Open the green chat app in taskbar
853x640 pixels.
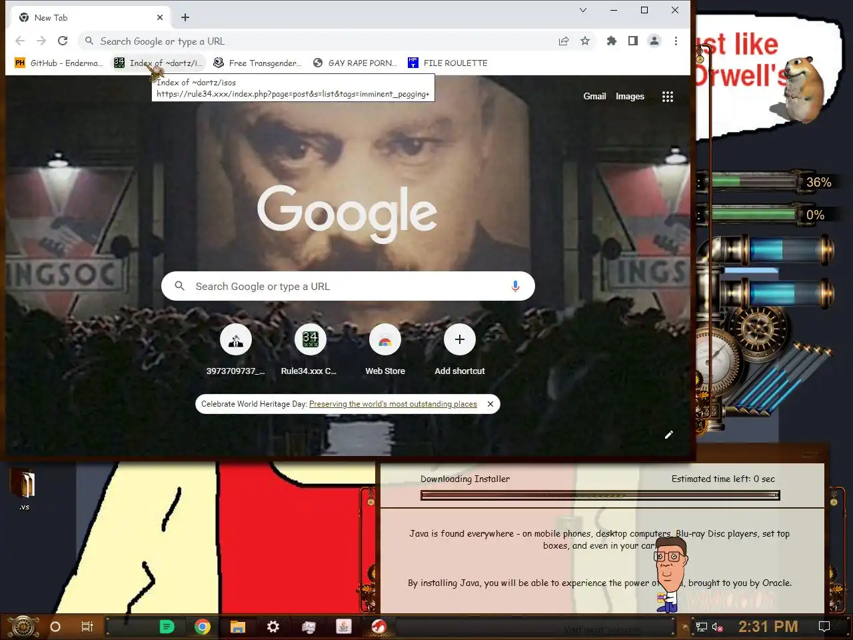[x=167, y=627]
